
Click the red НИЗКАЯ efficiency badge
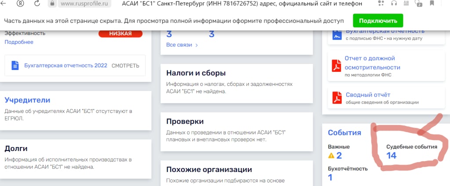click(120, 33)
